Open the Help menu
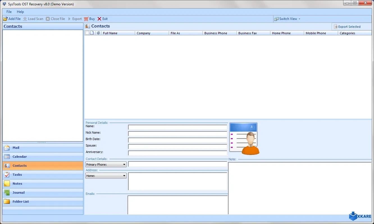Viewport: 374px width, 224px height. pos(20,12)
